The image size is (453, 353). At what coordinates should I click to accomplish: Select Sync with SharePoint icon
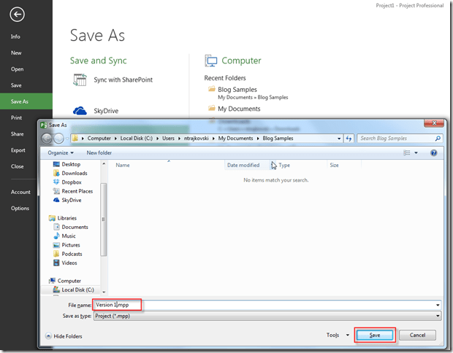(x=80, y=79)
